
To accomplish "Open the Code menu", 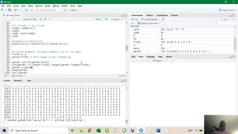I will click(16, 6).
